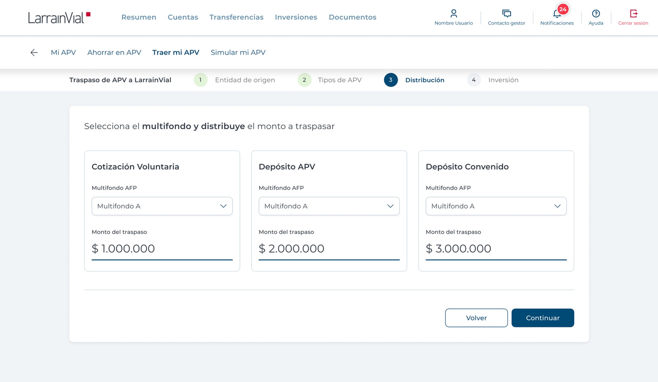658x382 pixels.
Task: Open the Documentos menu
Action: 352,17
